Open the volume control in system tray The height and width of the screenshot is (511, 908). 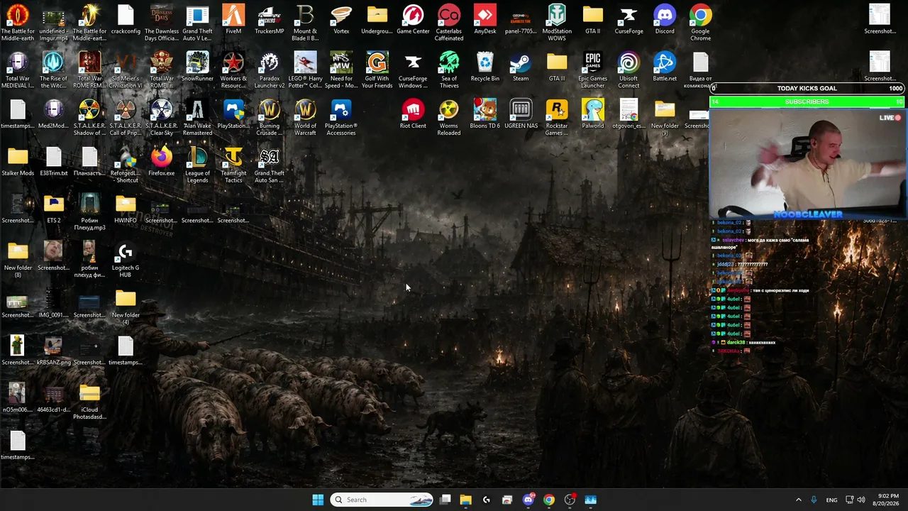861,500
